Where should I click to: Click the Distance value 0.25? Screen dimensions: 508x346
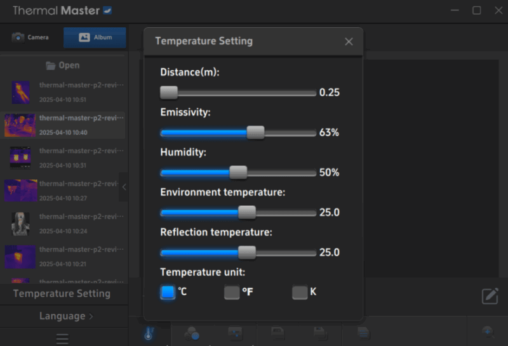click(x=330, y=93)
